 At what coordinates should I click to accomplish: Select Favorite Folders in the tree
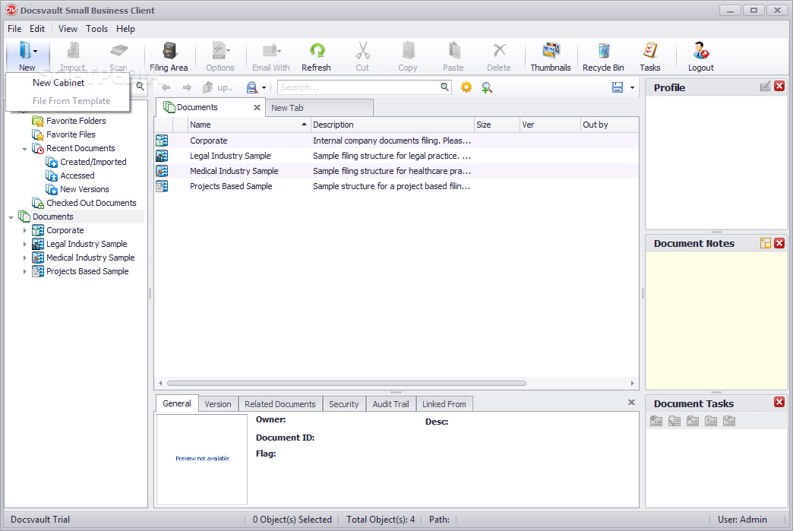click(x=76, y=121)
